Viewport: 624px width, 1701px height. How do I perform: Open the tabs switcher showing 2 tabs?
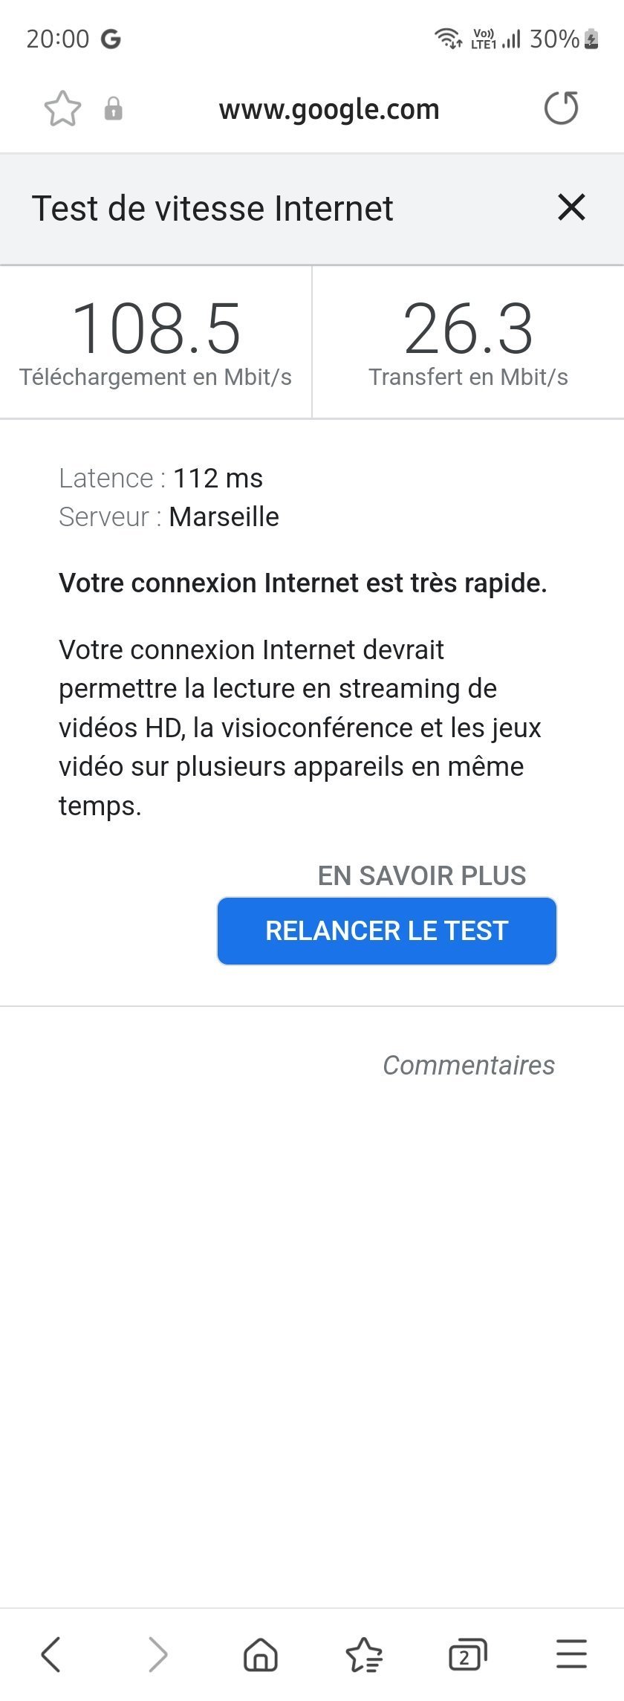point(467,1654)
